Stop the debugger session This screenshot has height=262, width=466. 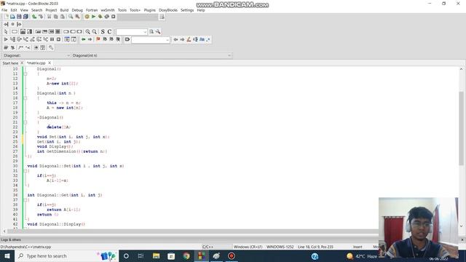click(58, 39)
